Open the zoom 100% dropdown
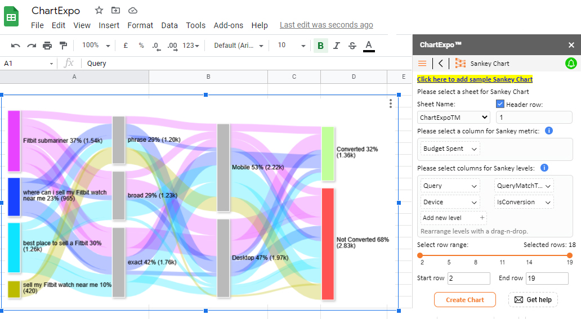The height and width of the screenshot is (319, 581). coord(96,45)
